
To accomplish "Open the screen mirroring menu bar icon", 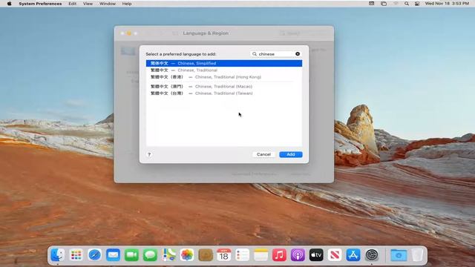I will (x=384, y=4).
